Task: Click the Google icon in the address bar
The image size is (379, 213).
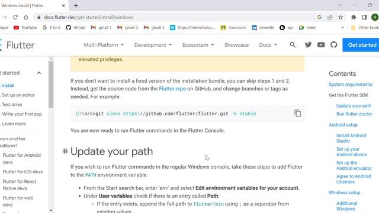Action: pos(319,17)
